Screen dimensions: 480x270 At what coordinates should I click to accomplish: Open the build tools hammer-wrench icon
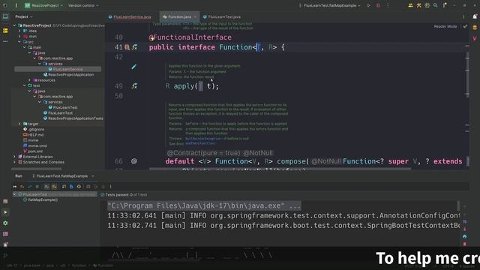[418, 5]
